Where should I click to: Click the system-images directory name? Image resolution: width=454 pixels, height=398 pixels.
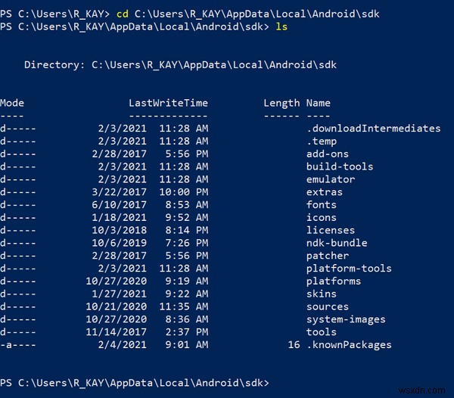pyautogui.click(x=346, y=319)
